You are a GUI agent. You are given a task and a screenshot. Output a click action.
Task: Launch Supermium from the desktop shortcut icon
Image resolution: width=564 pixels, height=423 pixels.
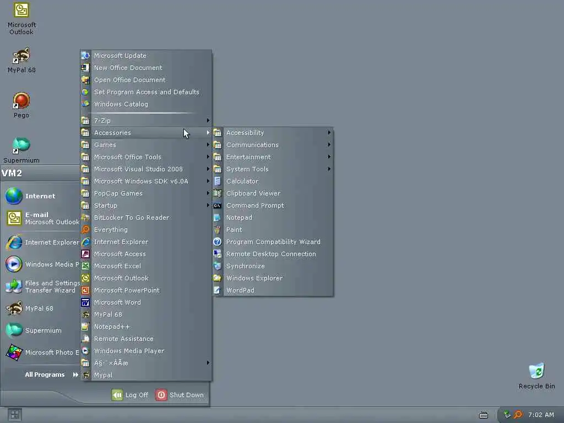[21, 145]
